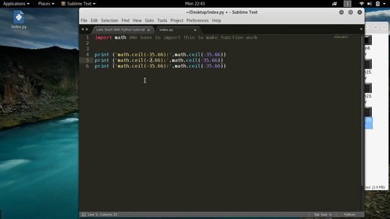Open the Goto menu
This screenshot has width=390, height=219.
click(149, 21)
